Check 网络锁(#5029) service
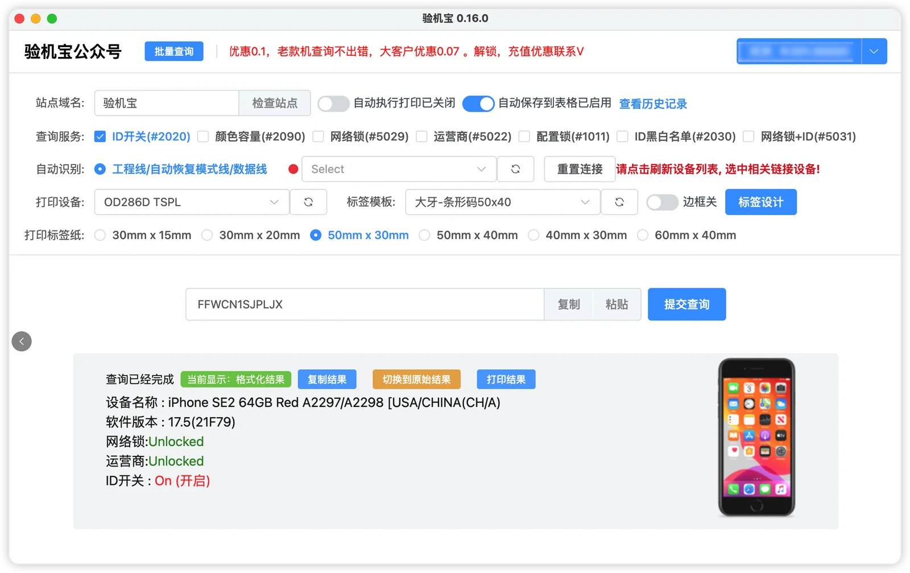Image resolution: width=910 pixels, height=573 pixels. tap(318, 137)
